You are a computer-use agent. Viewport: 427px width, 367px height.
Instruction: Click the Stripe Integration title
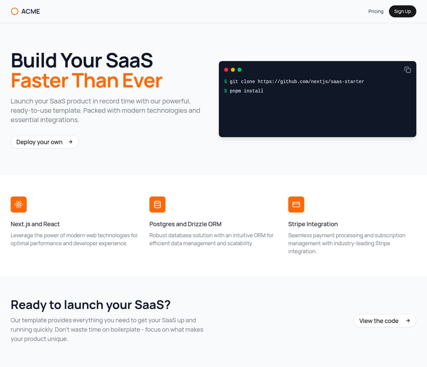pos(313,224)
